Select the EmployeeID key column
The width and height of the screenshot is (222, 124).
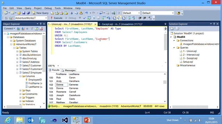[x=35, y=80]
